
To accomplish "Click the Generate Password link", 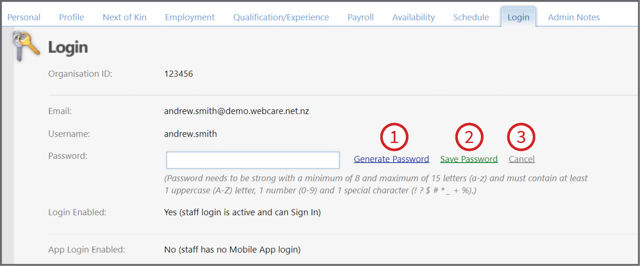I will pos(391,159).
